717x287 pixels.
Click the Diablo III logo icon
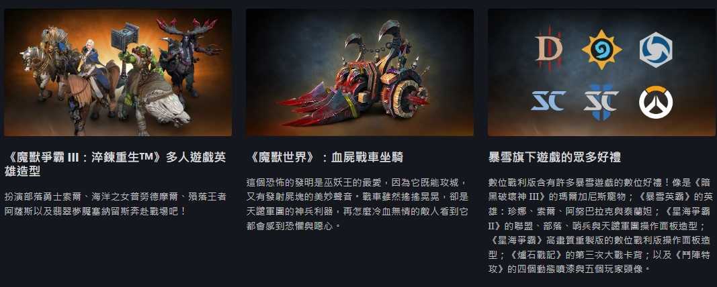pos(548,49)
